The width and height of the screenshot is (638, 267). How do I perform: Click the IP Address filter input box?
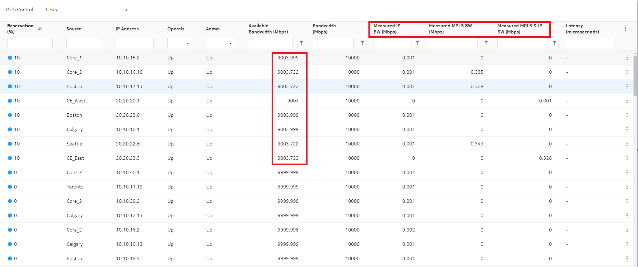coord(134,43)
